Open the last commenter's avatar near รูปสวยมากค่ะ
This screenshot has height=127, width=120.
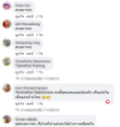[7, 119]
